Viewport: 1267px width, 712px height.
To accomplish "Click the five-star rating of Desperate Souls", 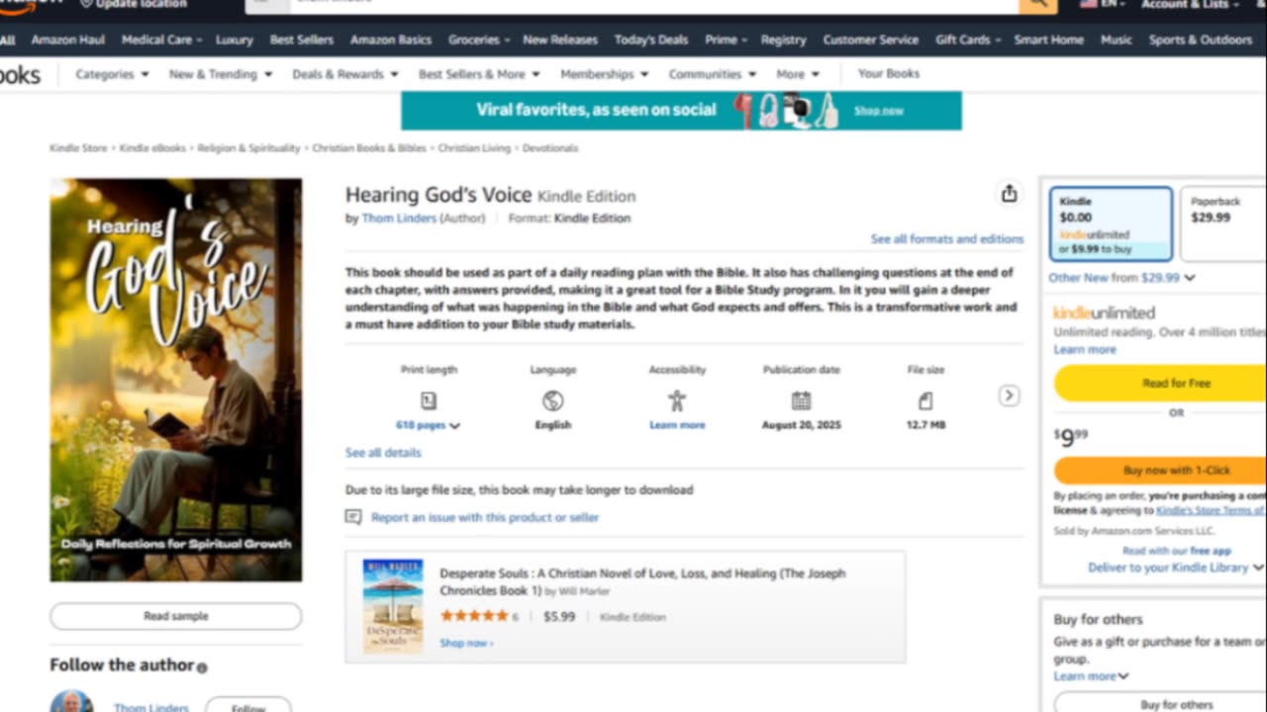I will point(474,616).
